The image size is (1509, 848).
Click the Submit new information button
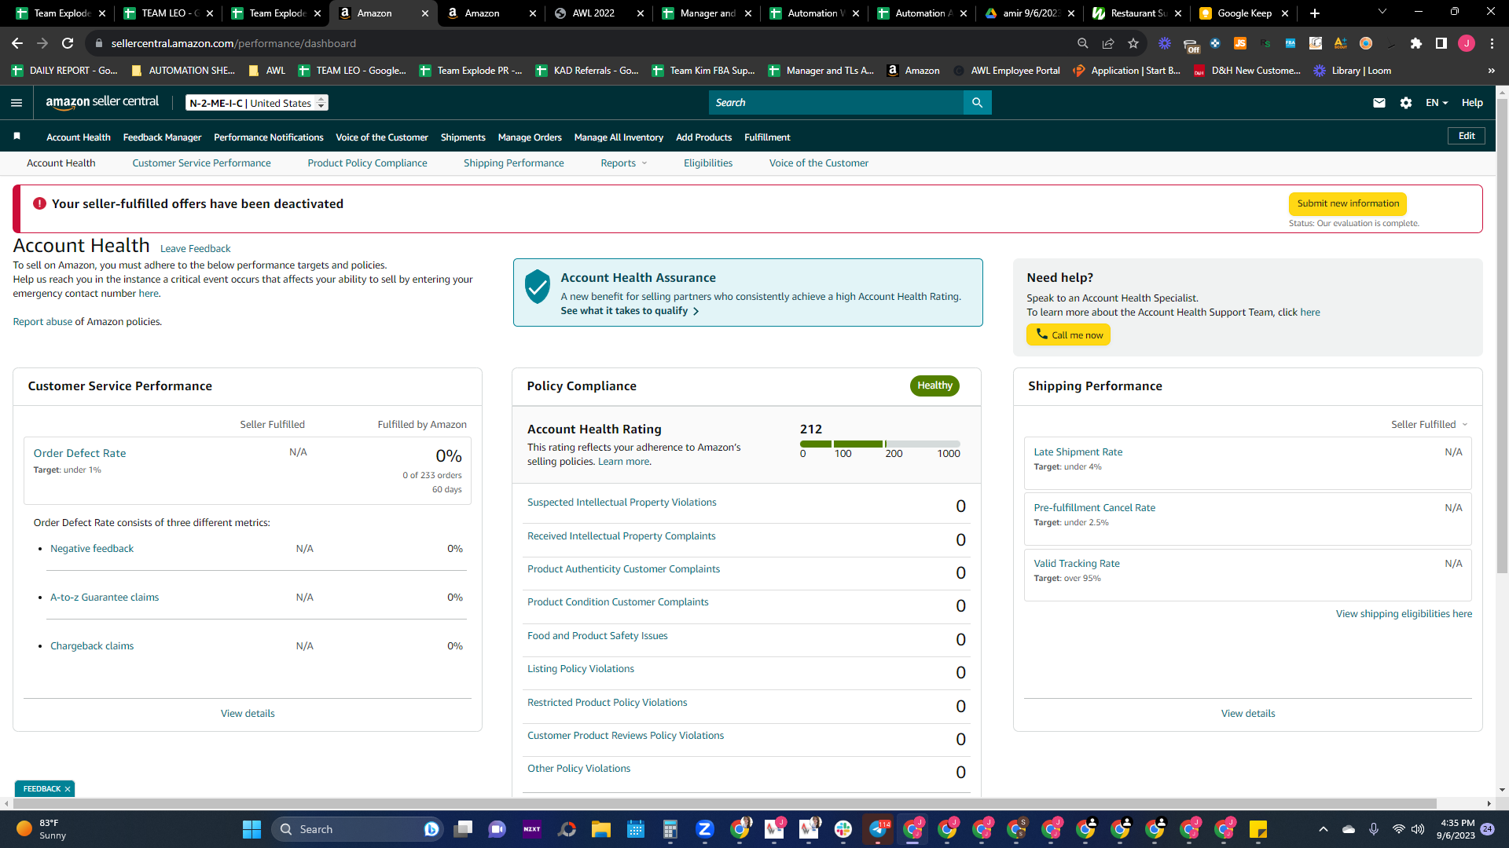click(1348, 204)
